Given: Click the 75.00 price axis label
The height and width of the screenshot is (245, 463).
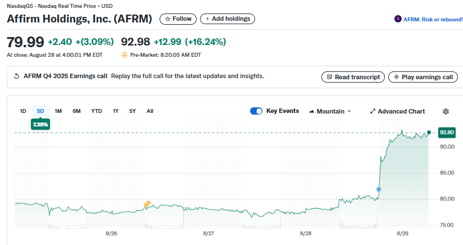Looking at the screenshot, I should tap(447, 225).
